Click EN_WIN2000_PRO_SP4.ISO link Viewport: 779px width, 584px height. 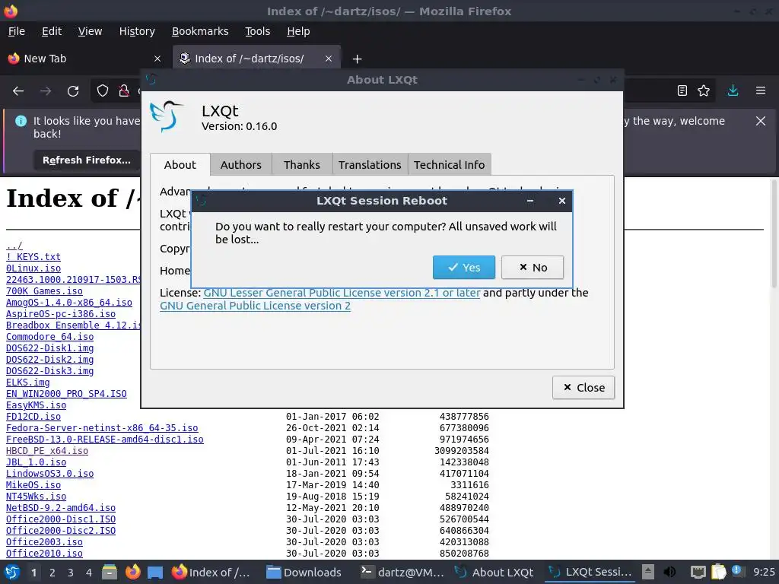tap(66, 394)
